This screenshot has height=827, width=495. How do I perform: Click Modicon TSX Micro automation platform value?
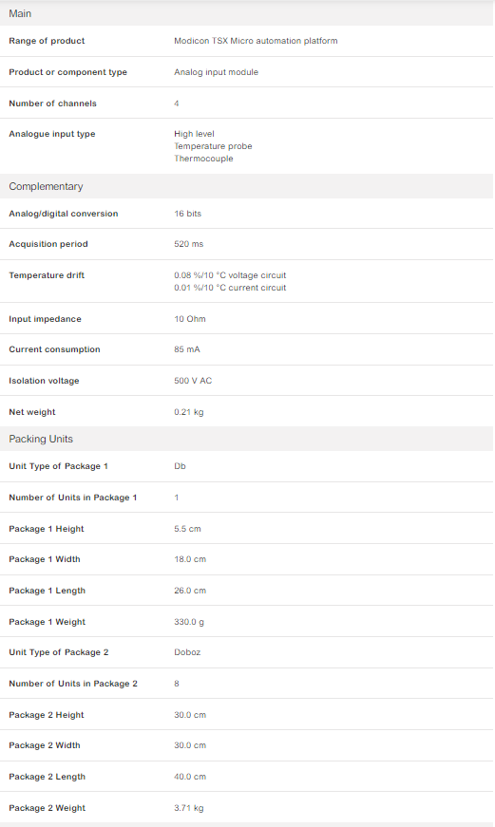tap(256, 41)
